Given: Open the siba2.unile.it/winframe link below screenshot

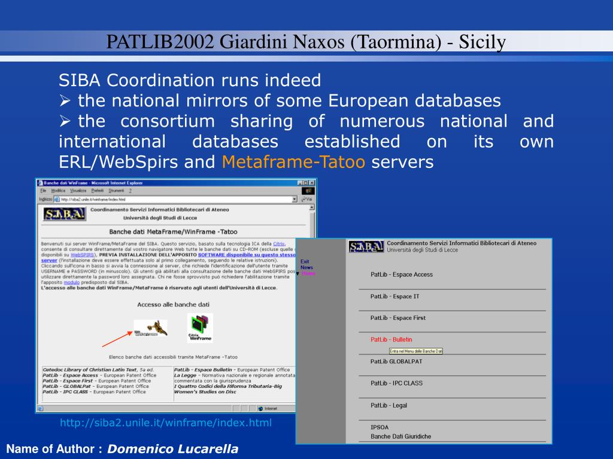Looking at the screenshot, I should tap(166, 423).
